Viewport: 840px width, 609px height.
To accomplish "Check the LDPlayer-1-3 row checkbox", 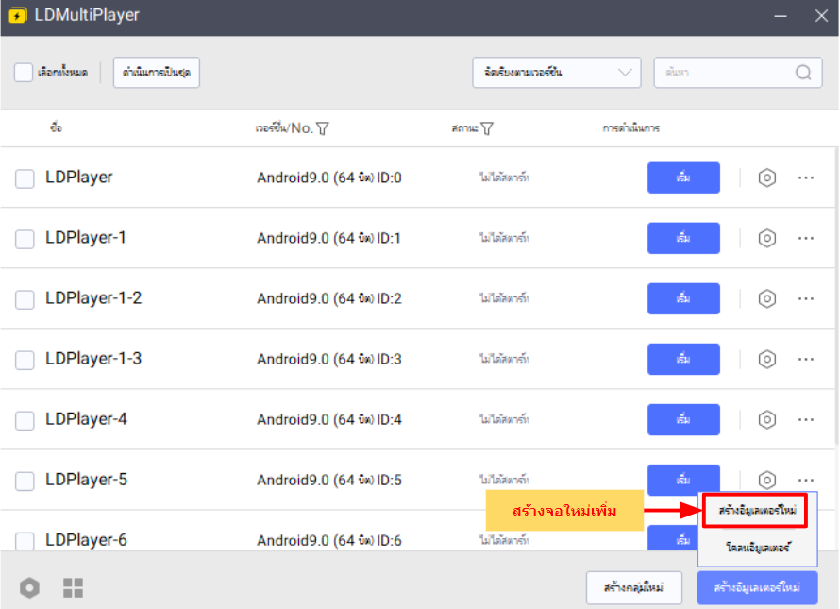I will pyautogui.click(x=25, y=361).
